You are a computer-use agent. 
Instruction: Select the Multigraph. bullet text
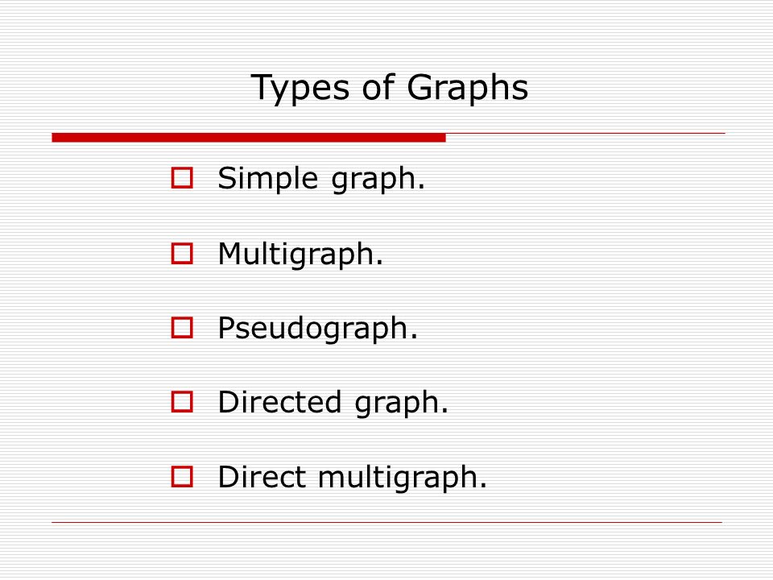click(x=300, y=255)
